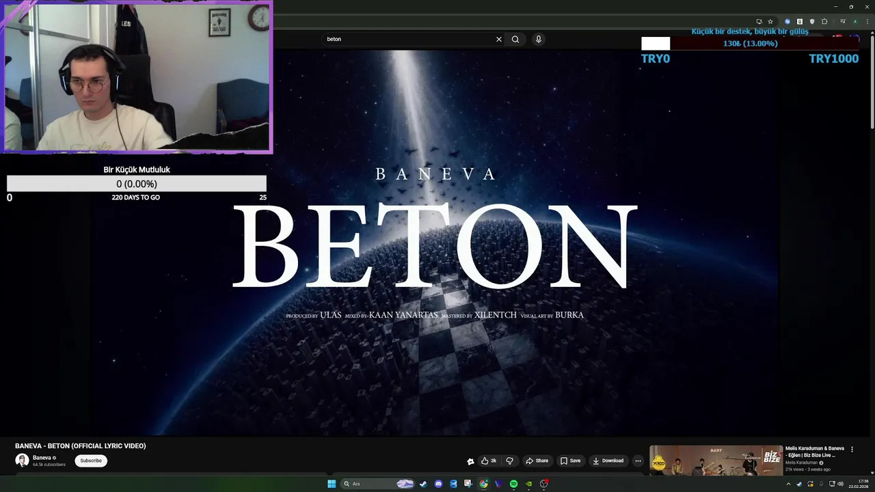Bookmark this page with the star icon
Screen dimensions: 875x492
[x=770, y=21]
